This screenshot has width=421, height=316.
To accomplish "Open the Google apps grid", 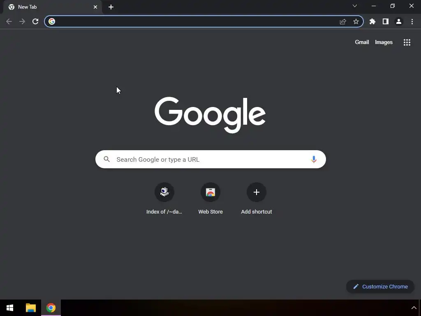I will (x=407, y=42).
